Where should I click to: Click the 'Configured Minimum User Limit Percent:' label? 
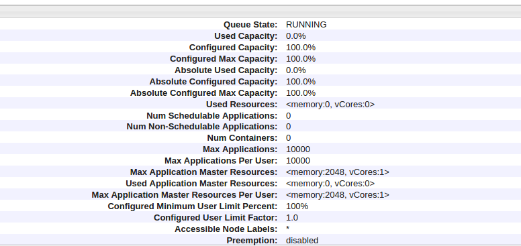[193, 206]
